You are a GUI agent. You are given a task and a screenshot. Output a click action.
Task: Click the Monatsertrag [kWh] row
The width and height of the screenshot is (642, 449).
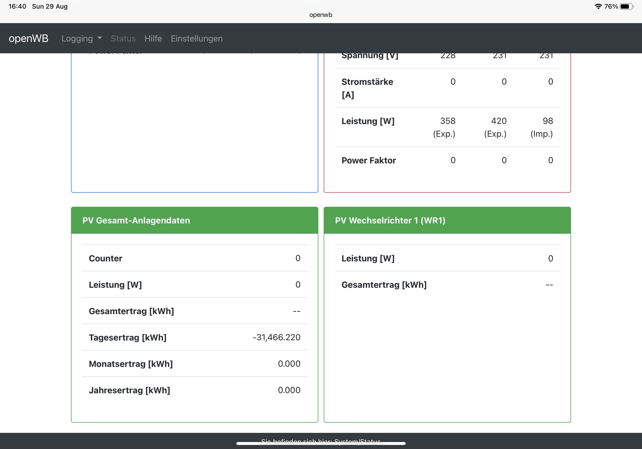194,364
